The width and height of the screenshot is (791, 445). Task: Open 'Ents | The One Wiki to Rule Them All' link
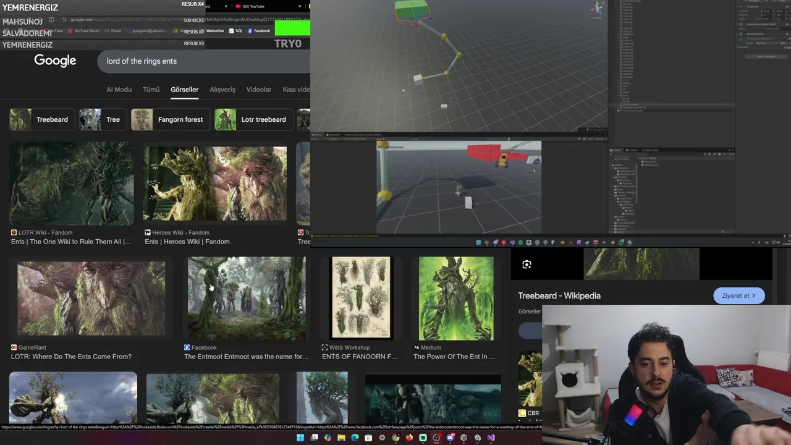tap(71, 242)
